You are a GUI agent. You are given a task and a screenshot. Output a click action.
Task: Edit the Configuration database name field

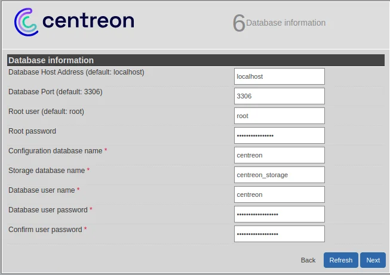pos(280,155)
